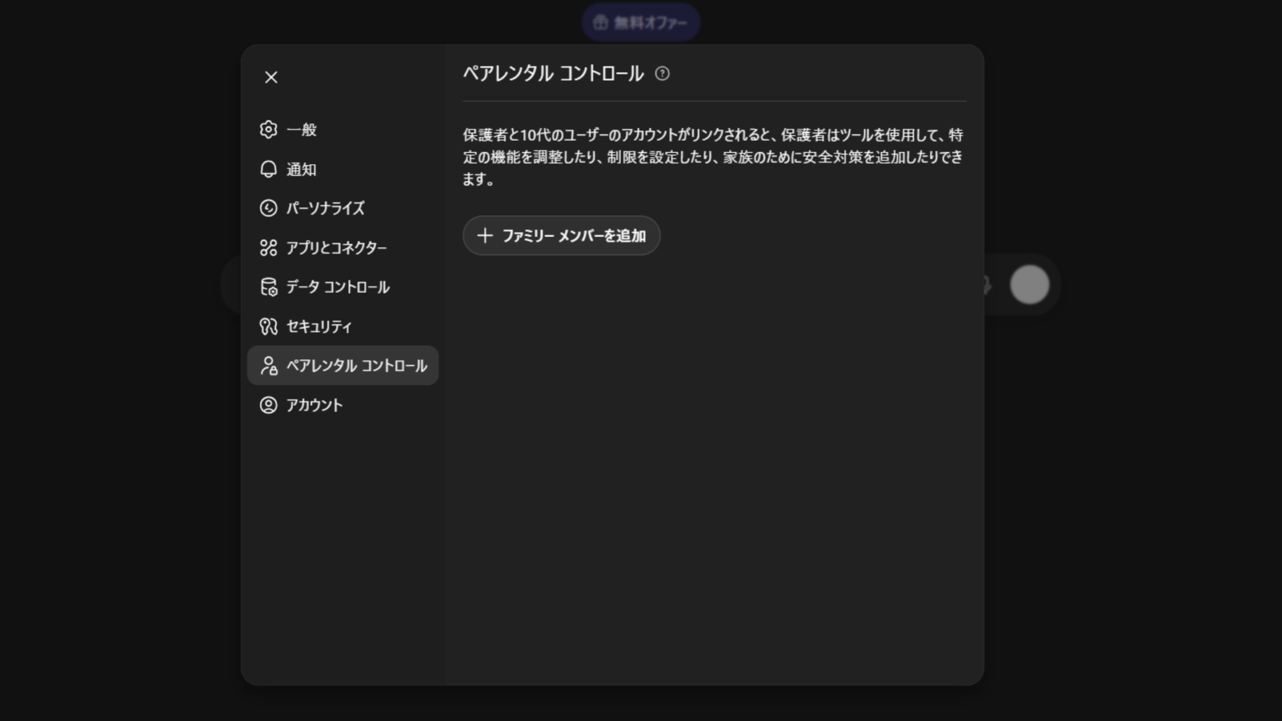Open the 無料オファー offer
Image resolution: width=1282 pixels, height=721 pixels.
[x=641, y=21]
